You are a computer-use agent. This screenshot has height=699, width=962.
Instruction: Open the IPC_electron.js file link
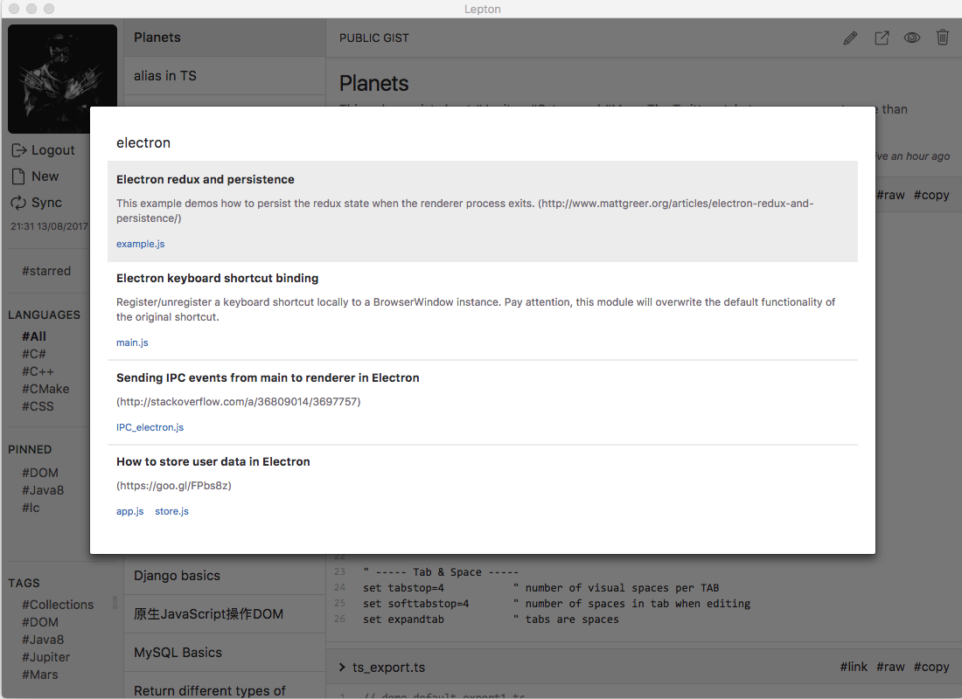pos(150,427)
